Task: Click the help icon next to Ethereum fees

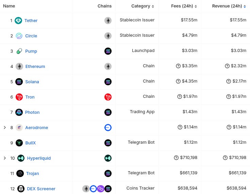Action: click(x=178, y=66)
